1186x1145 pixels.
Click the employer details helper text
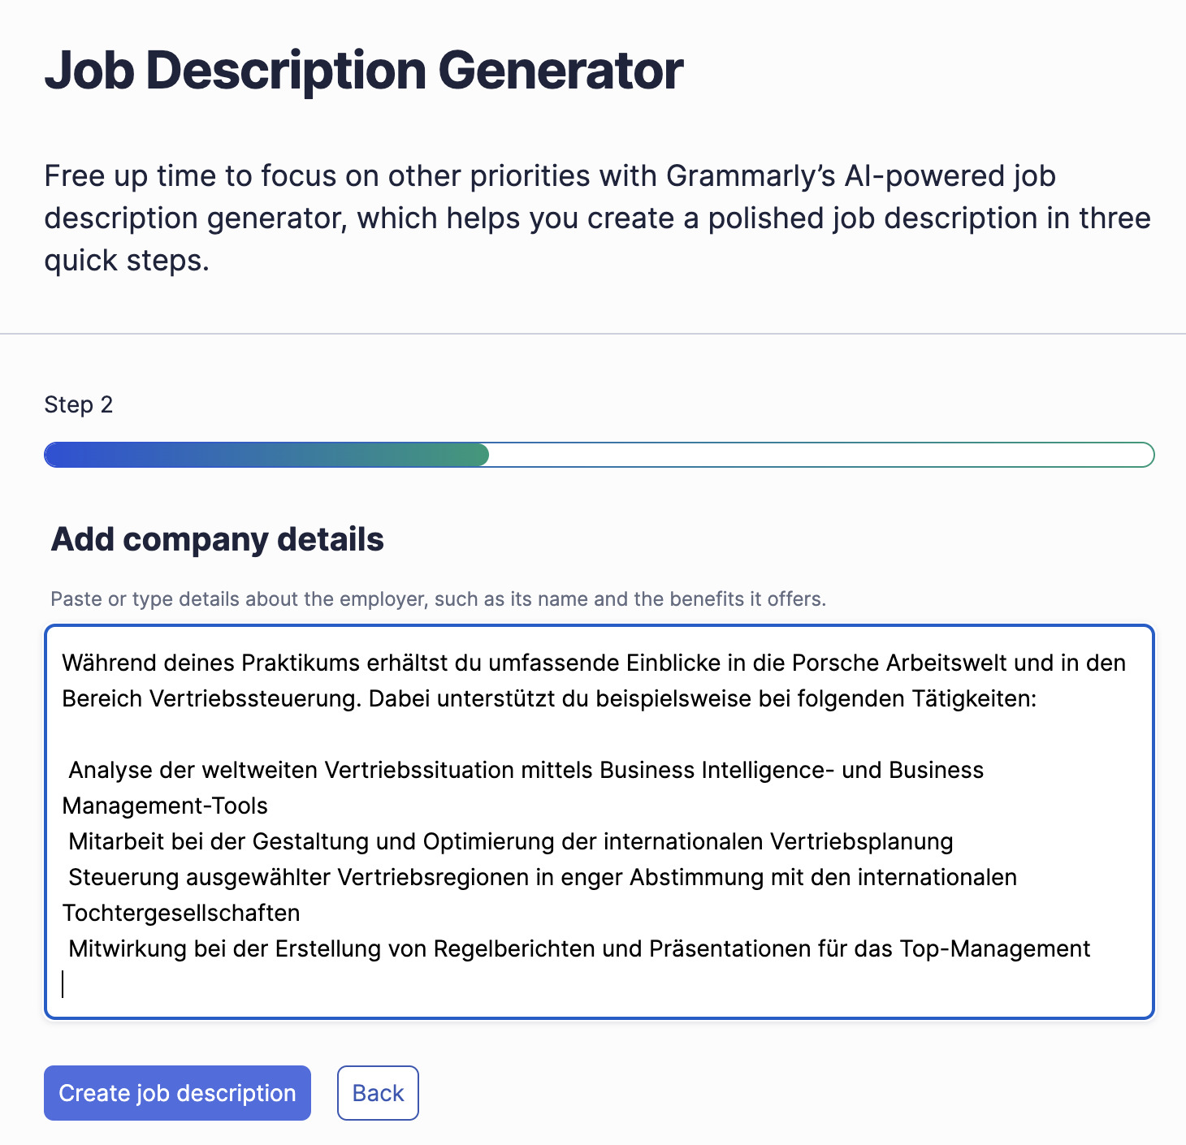pyautogui.click(x=439, y=598)
